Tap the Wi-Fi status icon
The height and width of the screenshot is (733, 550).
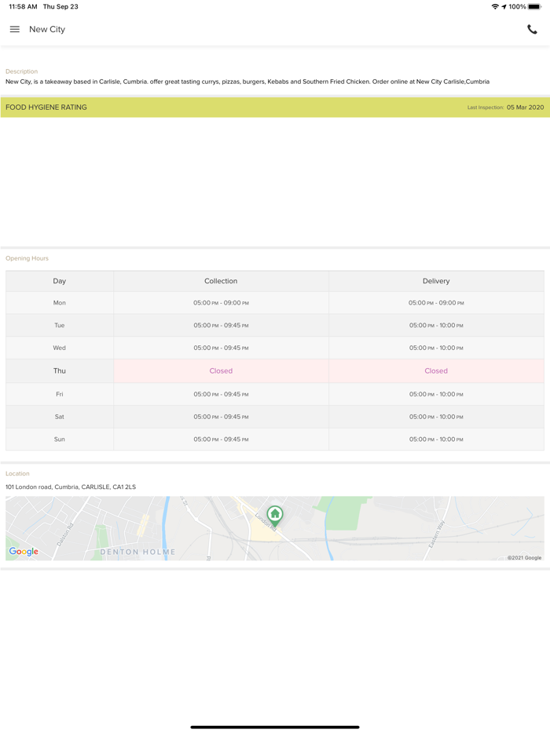494,6
